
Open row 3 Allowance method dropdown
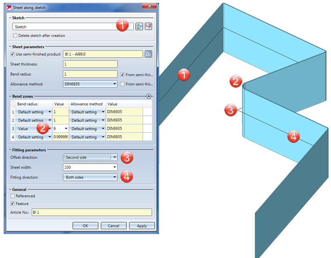(x=103, y=129)
